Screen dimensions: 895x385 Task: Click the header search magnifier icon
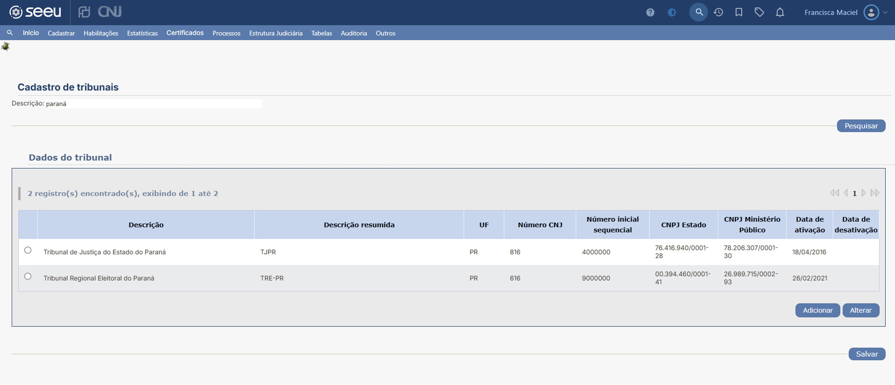coord(699,12)
